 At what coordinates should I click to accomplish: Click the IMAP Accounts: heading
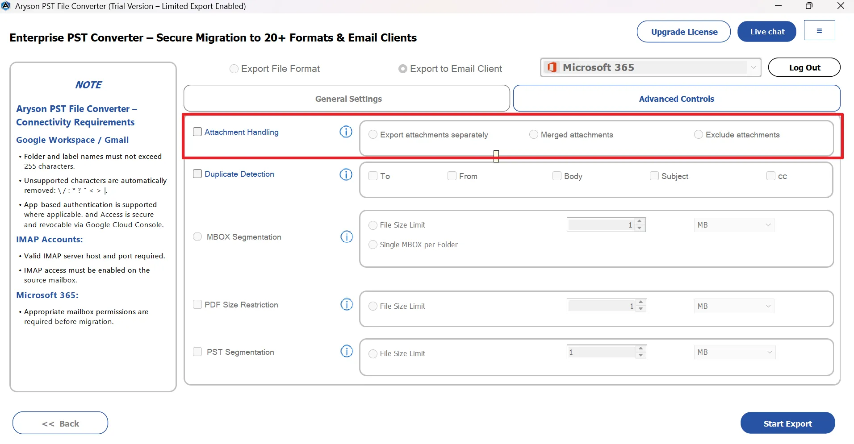point(50,239)
